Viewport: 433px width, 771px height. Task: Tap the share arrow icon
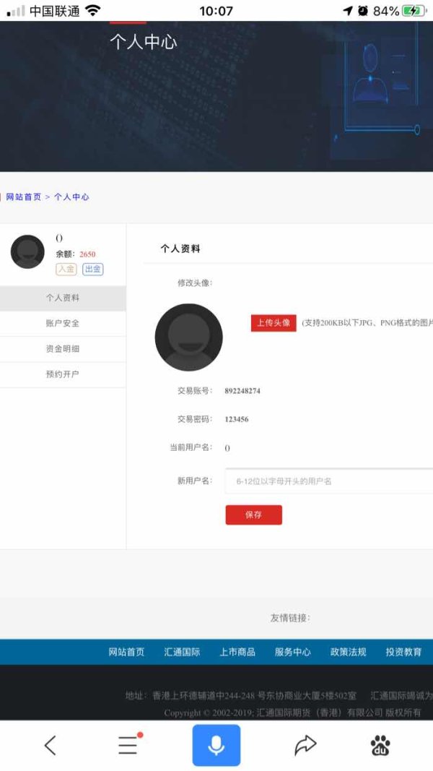click(305, 746)
